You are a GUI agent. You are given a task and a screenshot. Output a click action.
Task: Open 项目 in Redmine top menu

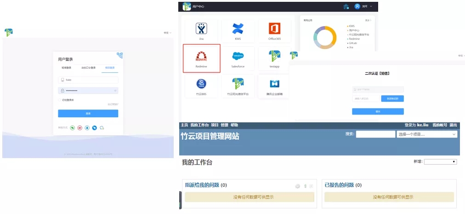215,125
